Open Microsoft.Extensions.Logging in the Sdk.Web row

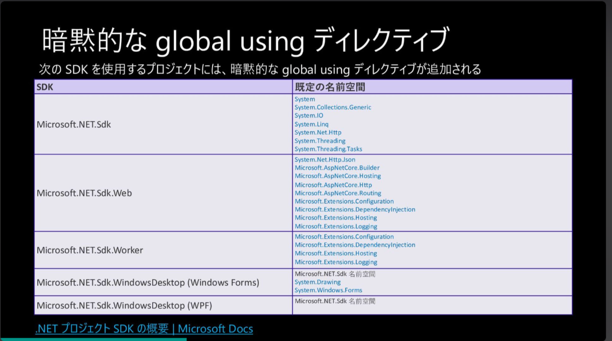(x=336, y=226)
